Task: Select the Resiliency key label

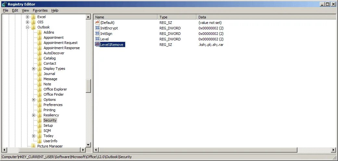Action: click(51, 115)
